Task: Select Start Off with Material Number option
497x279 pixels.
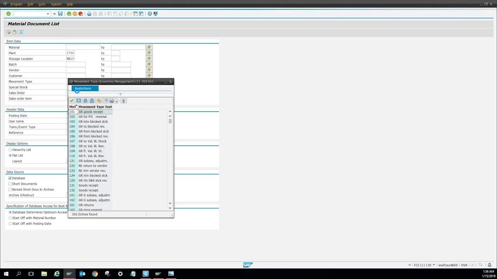Action: (x=10, y=218)
